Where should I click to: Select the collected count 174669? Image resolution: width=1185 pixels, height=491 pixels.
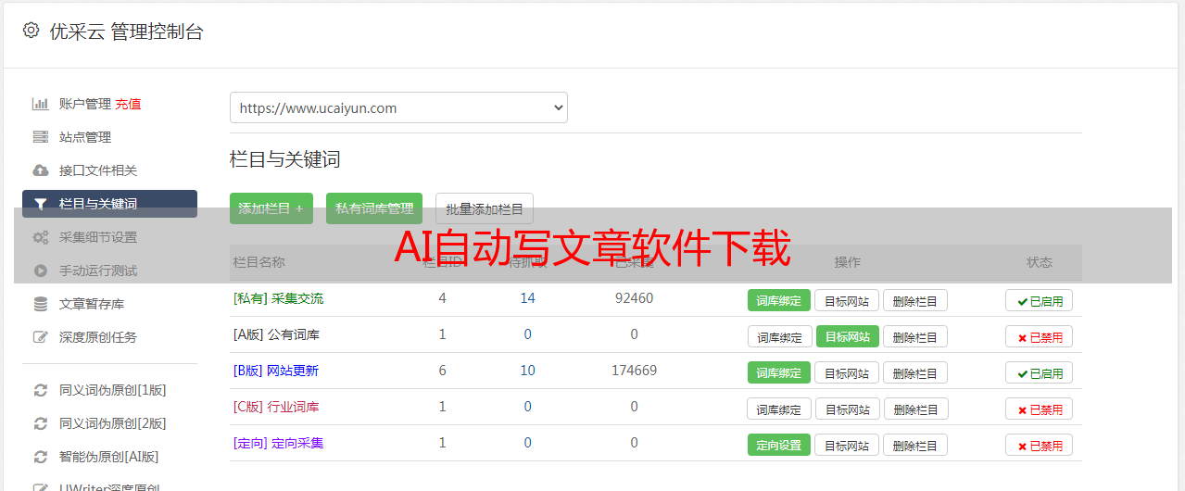point(634,371)
